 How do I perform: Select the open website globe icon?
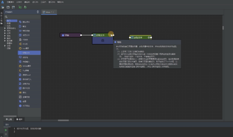20,106
